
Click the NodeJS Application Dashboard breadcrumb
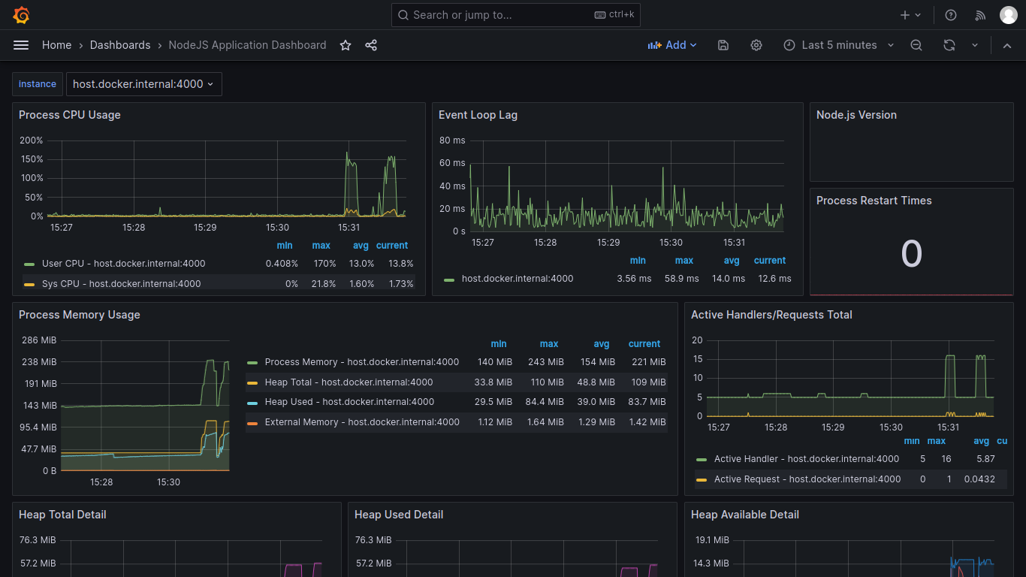247,45
